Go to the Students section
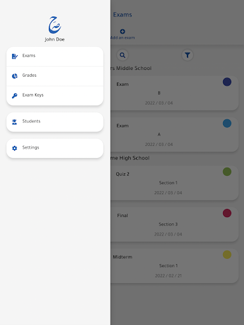Screen dimensions: 244x325 pos(55,122)
